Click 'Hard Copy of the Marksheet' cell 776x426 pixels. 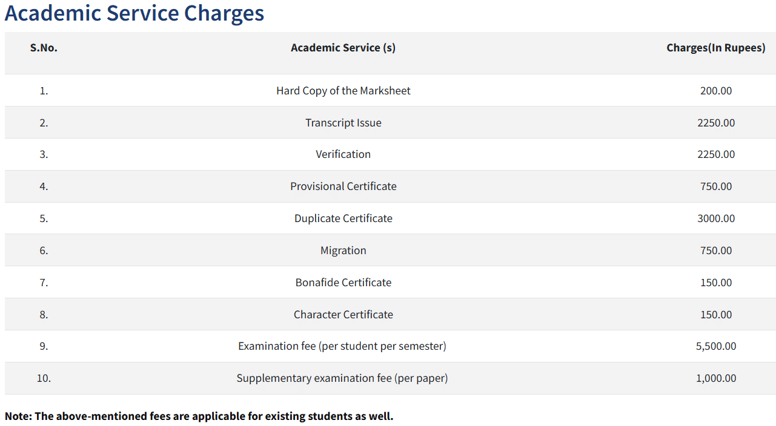343,91
